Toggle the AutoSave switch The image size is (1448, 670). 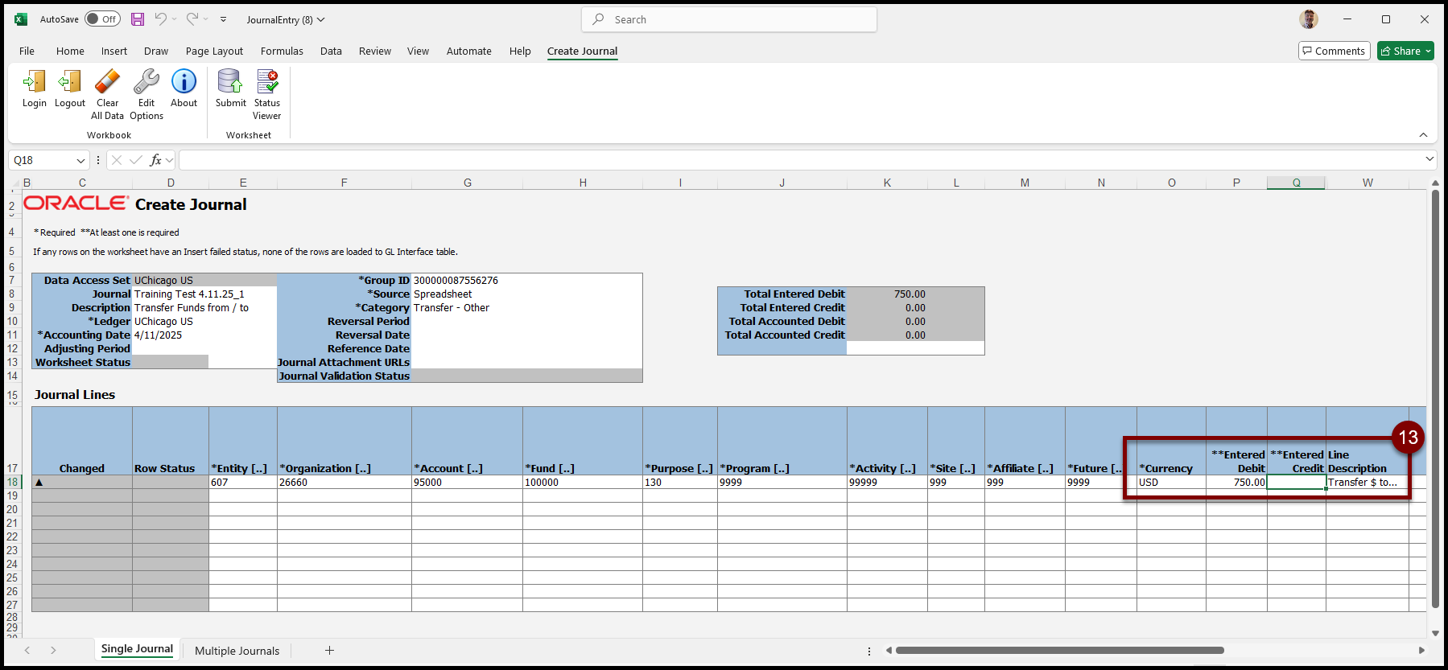[x=102, y=19]
